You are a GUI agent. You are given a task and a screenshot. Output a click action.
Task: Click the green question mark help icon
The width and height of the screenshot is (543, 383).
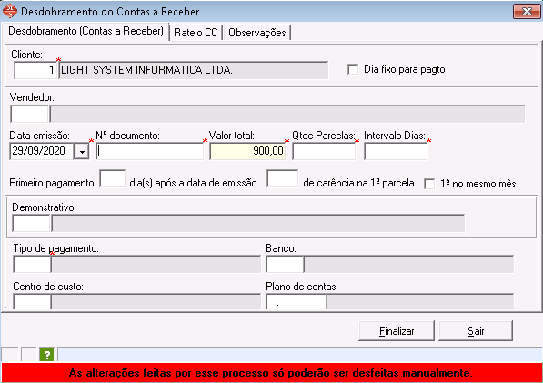46,355
